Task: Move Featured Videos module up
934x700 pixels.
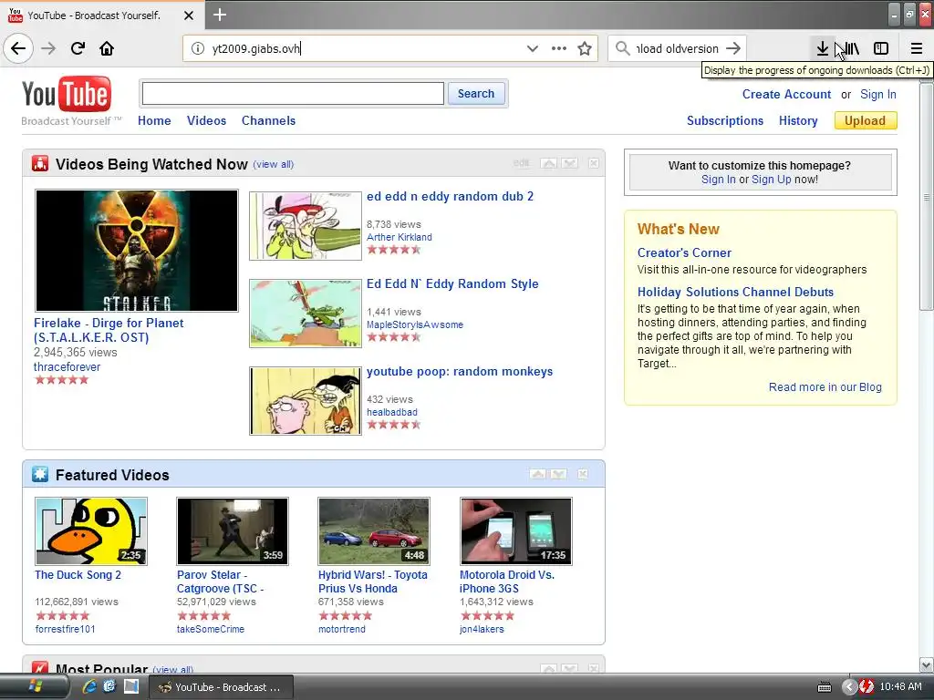Action: click(x=538, y=474)
